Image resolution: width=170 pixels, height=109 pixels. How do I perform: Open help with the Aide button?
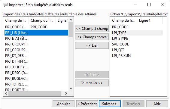coord(157,104)
